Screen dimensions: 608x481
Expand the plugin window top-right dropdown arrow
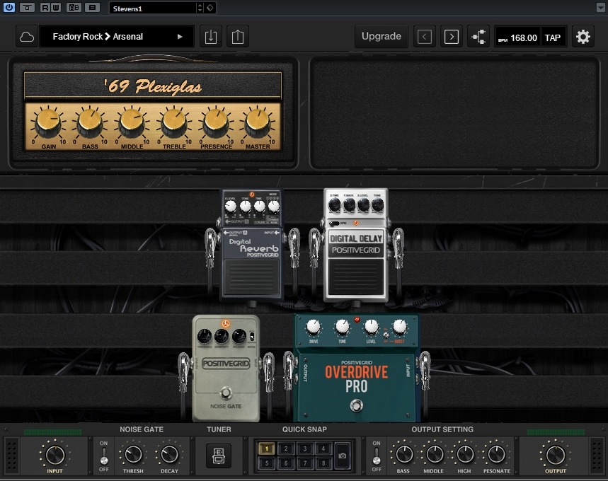click(x=601, y=7)
